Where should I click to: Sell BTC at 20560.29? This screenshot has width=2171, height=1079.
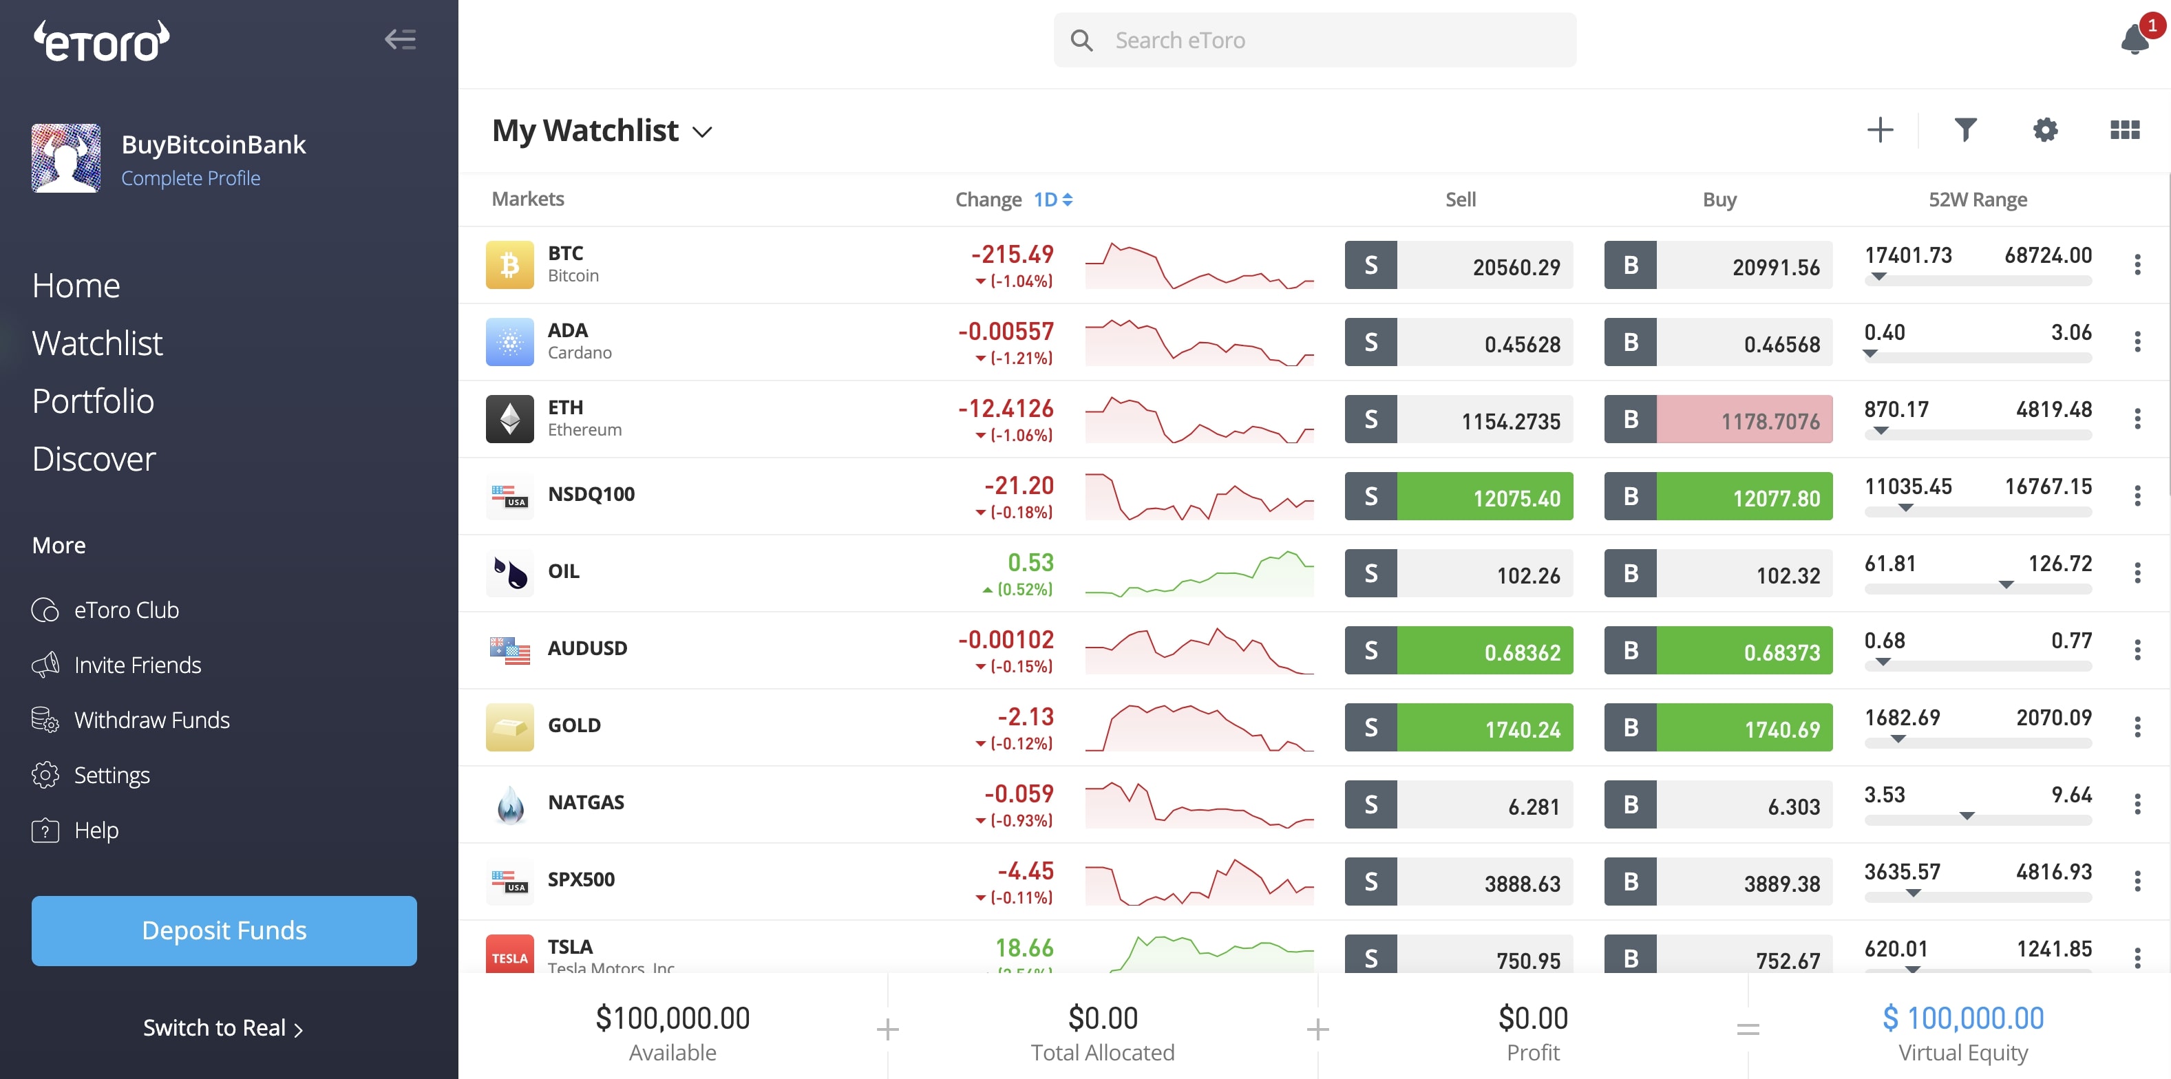tap(1459, 264)
